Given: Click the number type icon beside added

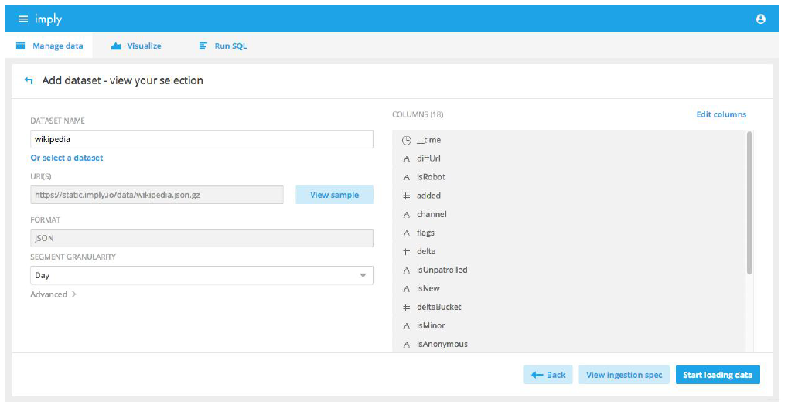Looking at the screenshot, I should [407, 195].
